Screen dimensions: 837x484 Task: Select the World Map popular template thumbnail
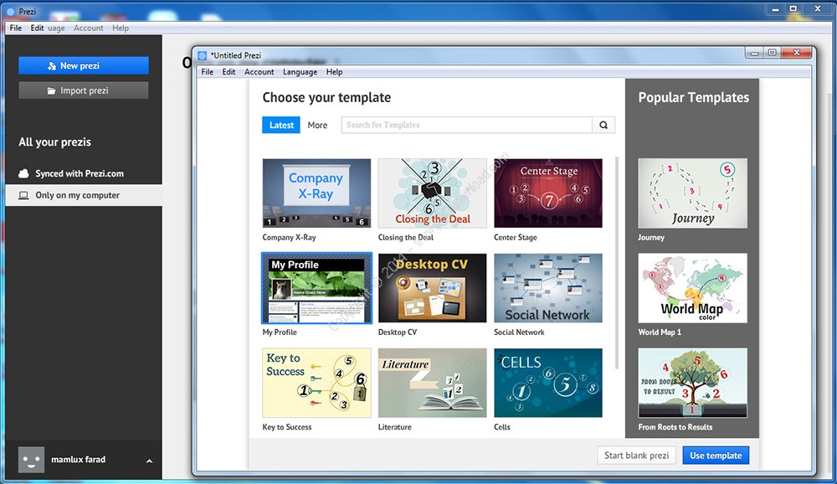(x=693, y=289)
